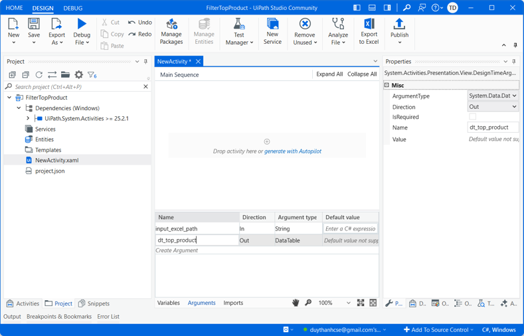Click the Search project input
The image size is (524, 336).
[x=78, y=86]
